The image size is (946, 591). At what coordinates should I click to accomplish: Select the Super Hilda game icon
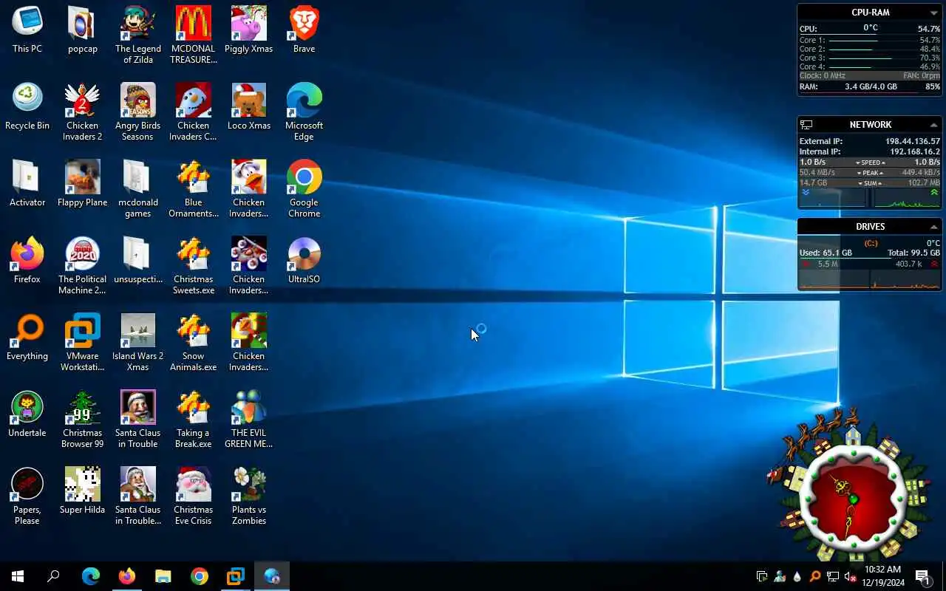point(83,491)
